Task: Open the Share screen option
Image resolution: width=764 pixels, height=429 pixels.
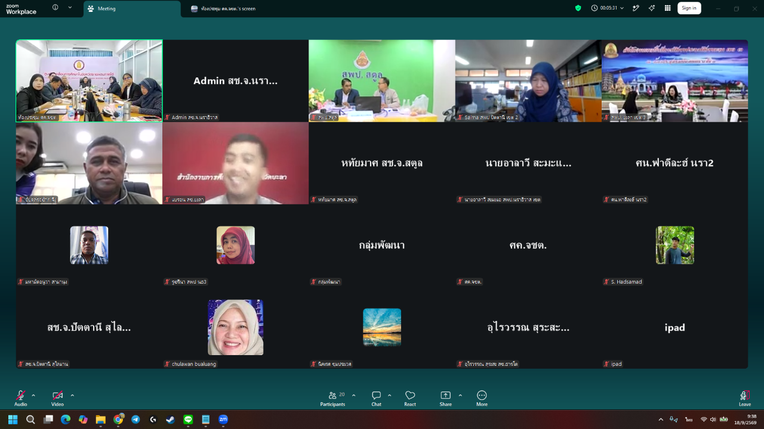Action: [445, 399]
